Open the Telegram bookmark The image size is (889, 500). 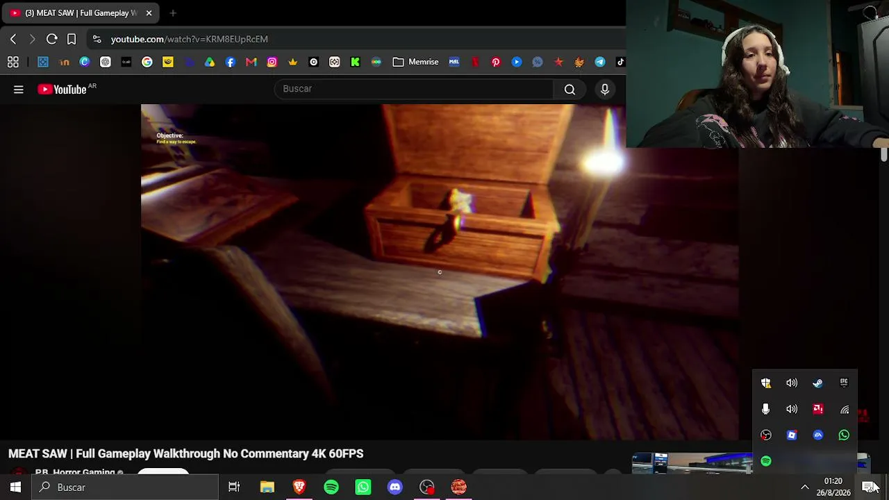click(x=600, y=62)
